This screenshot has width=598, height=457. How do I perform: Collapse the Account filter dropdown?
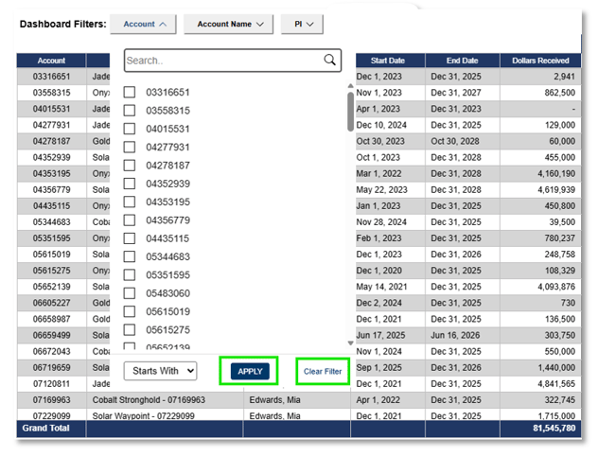[144, 24]
